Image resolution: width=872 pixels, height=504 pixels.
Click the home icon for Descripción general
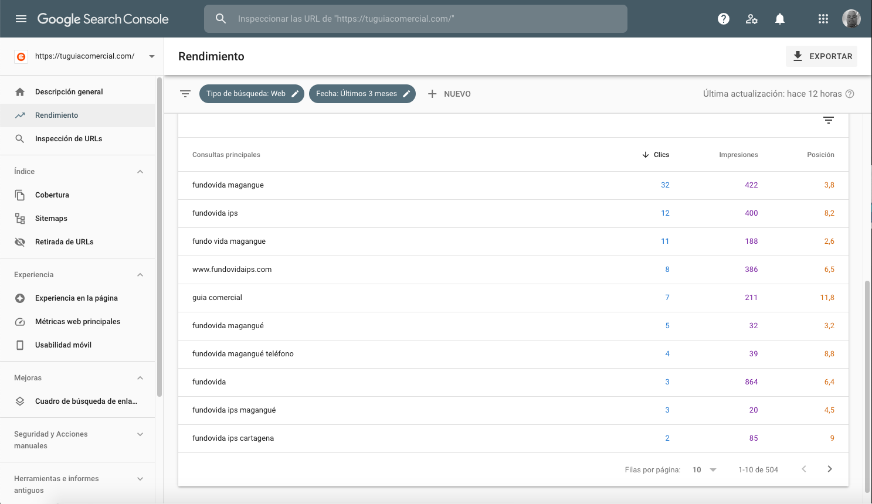click(20, 92)
